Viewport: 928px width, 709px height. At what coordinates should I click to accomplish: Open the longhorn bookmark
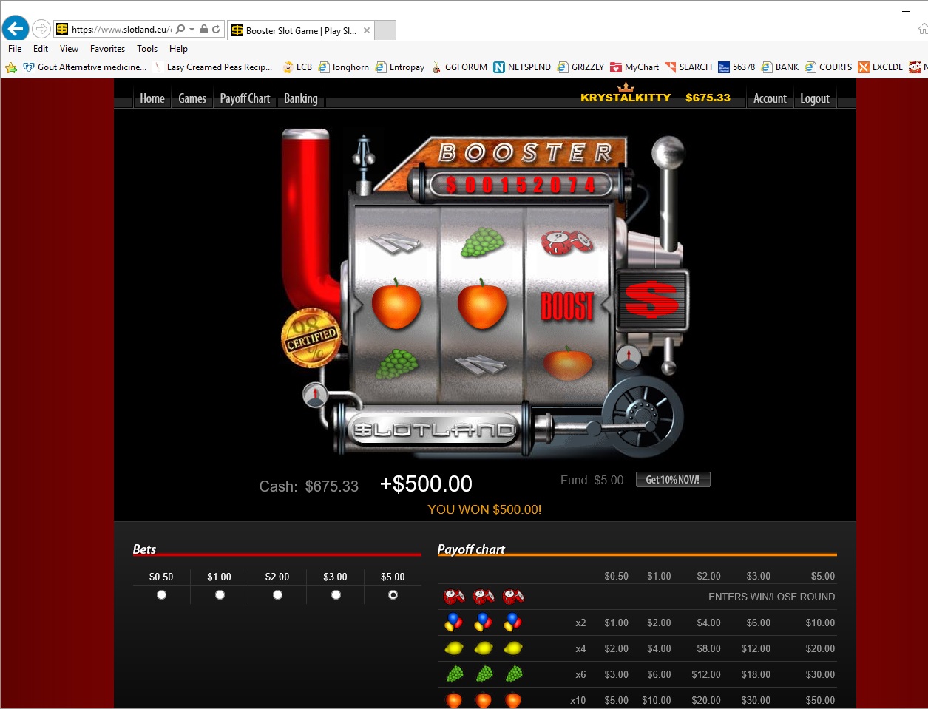point(344,67)
